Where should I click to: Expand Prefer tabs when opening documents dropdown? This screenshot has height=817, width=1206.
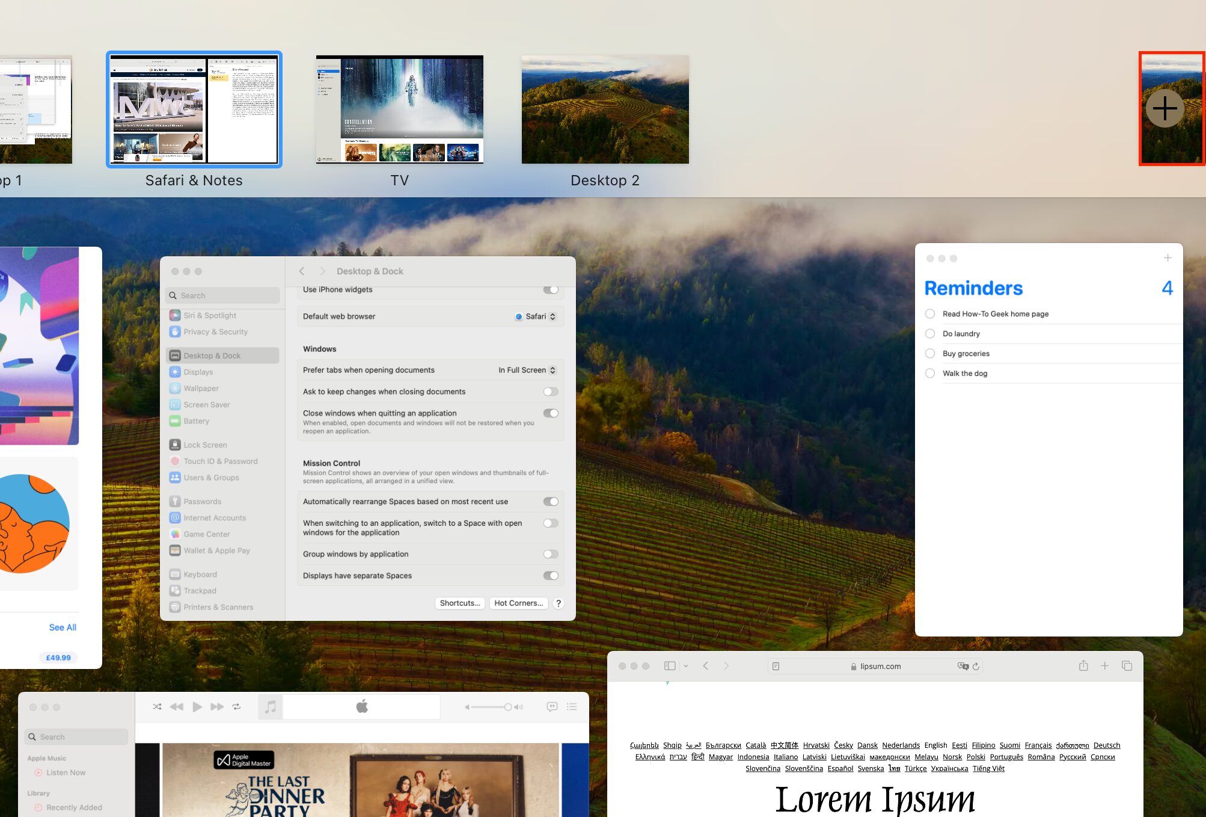tap(527, 370)
